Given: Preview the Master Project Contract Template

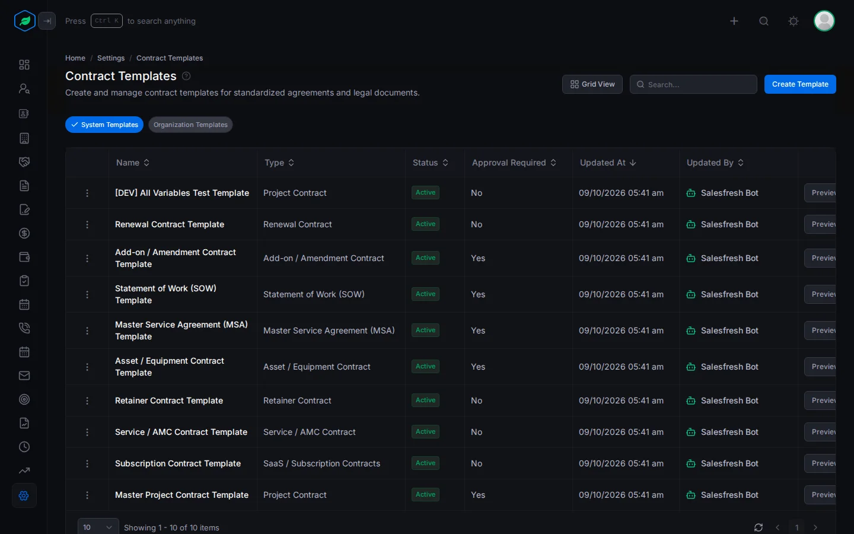Looking at the screenshot, I should point(820,495).
